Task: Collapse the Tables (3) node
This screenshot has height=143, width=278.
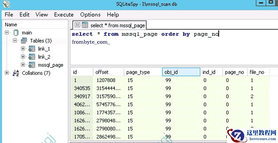Action: pos(15,41)
